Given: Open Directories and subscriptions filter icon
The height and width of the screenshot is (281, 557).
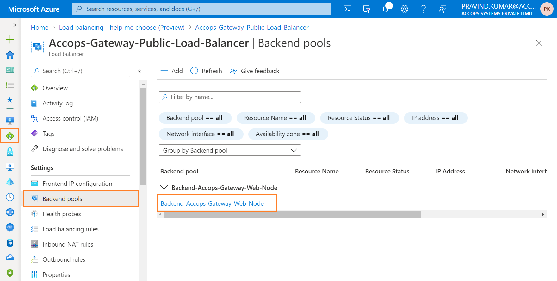Looking at the screenshot, I should [x=367, y=9].
